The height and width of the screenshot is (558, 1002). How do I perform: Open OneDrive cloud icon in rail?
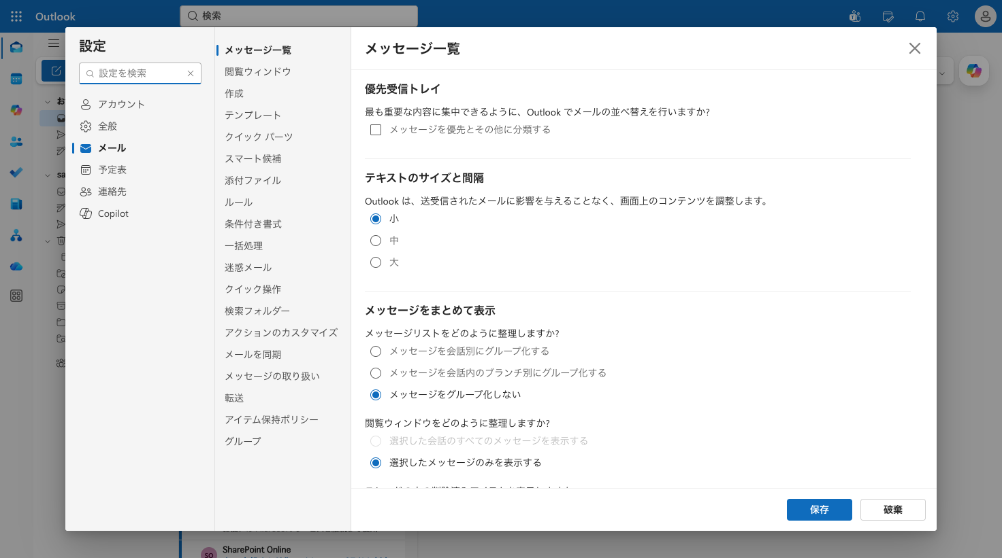16,266
